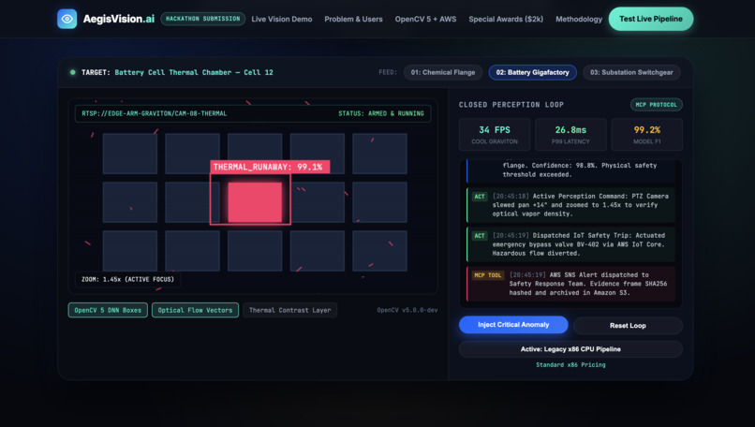The width and height of the screenshot is (755, 427).
Task: Click the CLOSED PERCEPTION LOOP heading
Action: pos(511,105)
